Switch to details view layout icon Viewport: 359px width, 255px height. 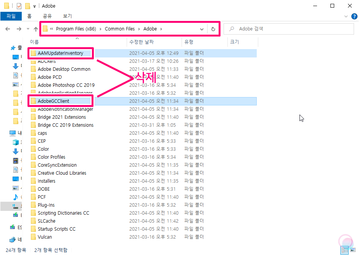pyautogui.click(x=345, y=250)
